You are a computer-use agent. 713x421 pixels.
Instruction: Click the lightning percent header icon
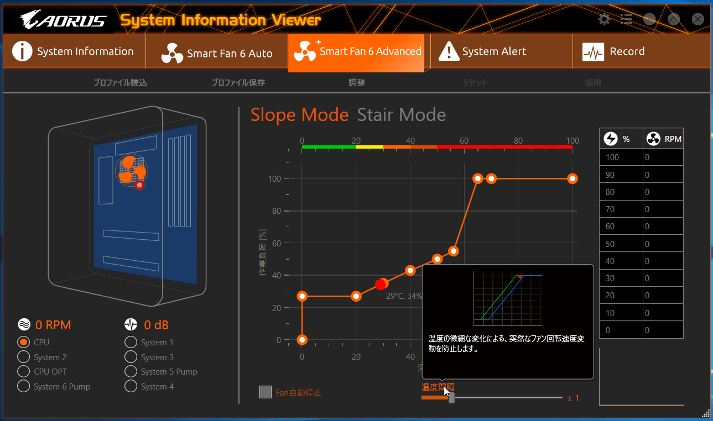pyautogui.click(x=611, y=139)
